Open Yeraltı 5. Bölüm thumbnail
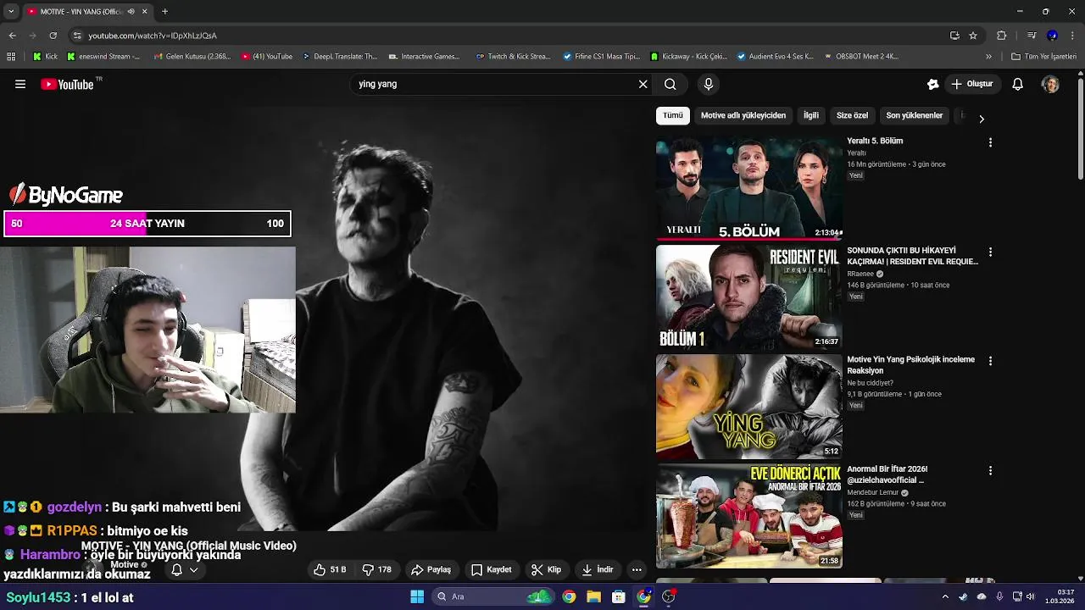This screenshot has height=610, width=1085. tap(748, 187)
